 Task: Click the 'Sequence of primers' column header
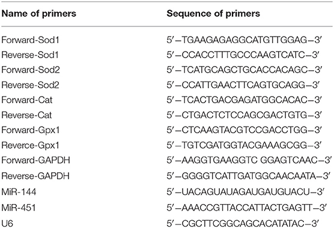(213, 14)
